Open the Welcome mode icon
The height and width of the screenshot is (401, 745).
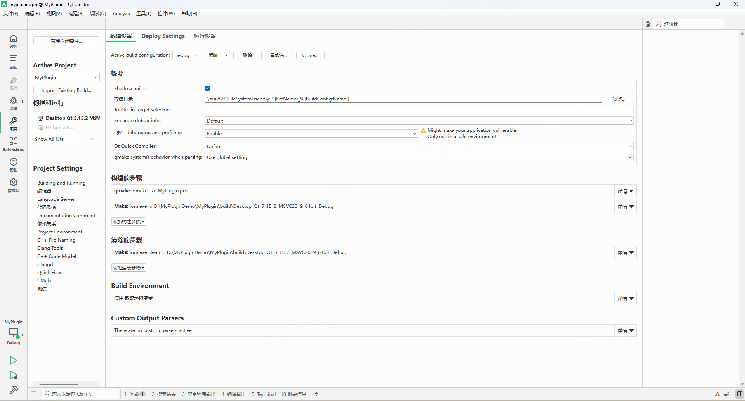click(x=14, y=41)
